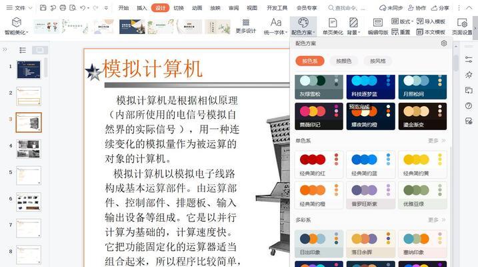Viewport: 478px width, 267px height.
Task: Switch to slide thumbnail view icon
Action: (40, 50)
